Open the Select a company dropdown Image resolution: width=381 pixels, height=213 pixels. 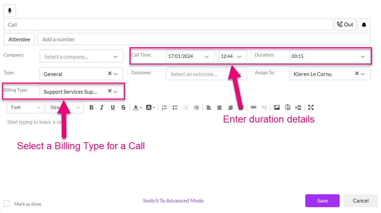click(81, 57)
